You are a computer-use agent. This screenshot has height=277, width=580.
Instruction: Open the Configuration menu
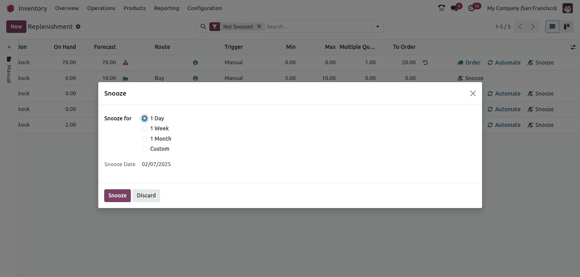point(205,8)
